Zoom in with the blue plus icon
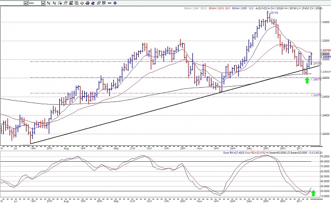Image resolution: width=331 pixels, height=203 pixels. point(115,3)
